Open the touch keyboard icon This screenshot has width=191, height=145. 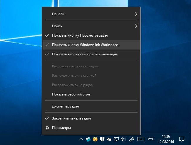coord(141,139)
